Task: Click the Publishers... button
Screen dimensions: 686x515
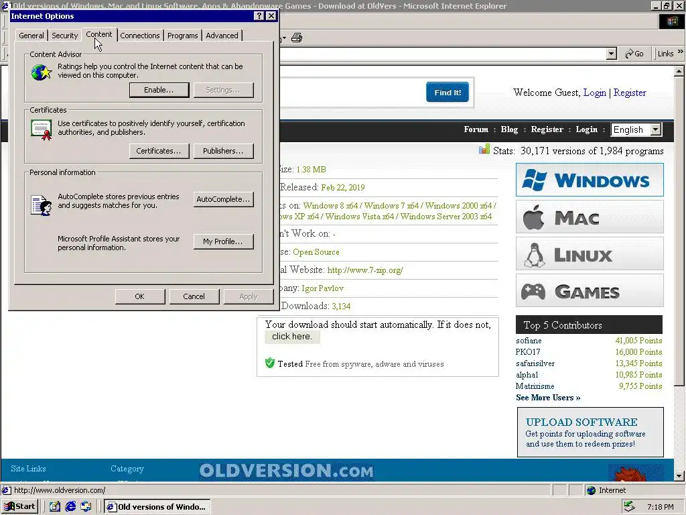Action: click(223, 151)
